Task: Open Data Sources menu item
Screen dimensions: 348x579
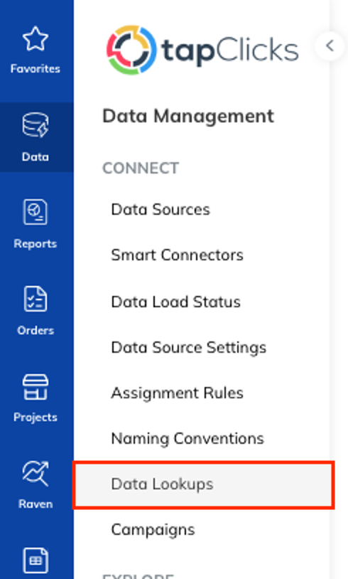Action: point(161,209)
